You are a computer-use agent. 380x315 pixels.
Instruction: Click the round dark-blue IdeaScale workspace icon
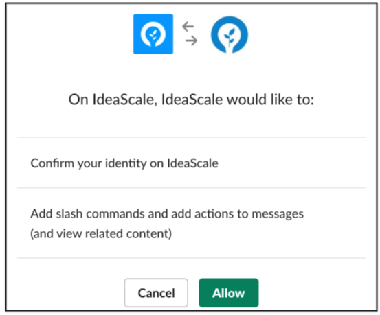(230, 34)
